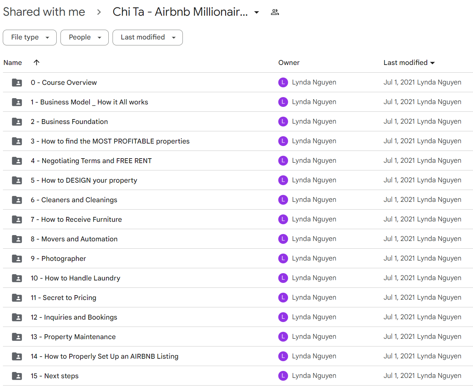Open folder 12 - Inquiries and Bookings

click(74, 317)
